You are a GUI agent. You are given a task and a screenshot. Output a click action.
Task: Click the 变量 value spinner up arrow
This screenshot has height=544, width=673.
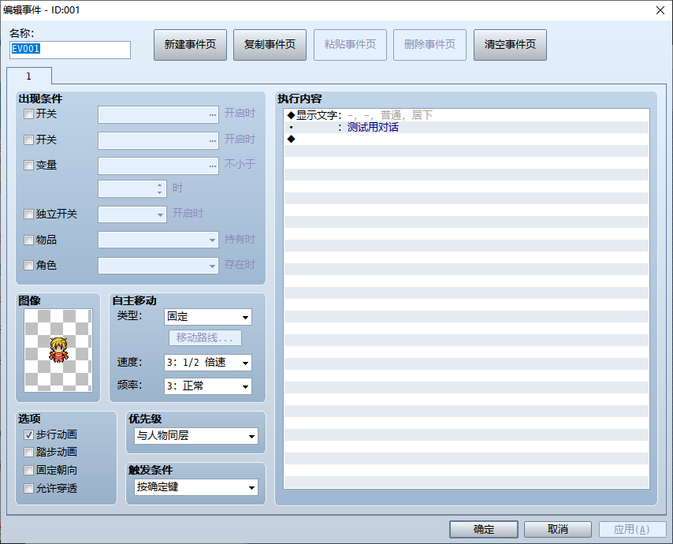coord(160,185)
